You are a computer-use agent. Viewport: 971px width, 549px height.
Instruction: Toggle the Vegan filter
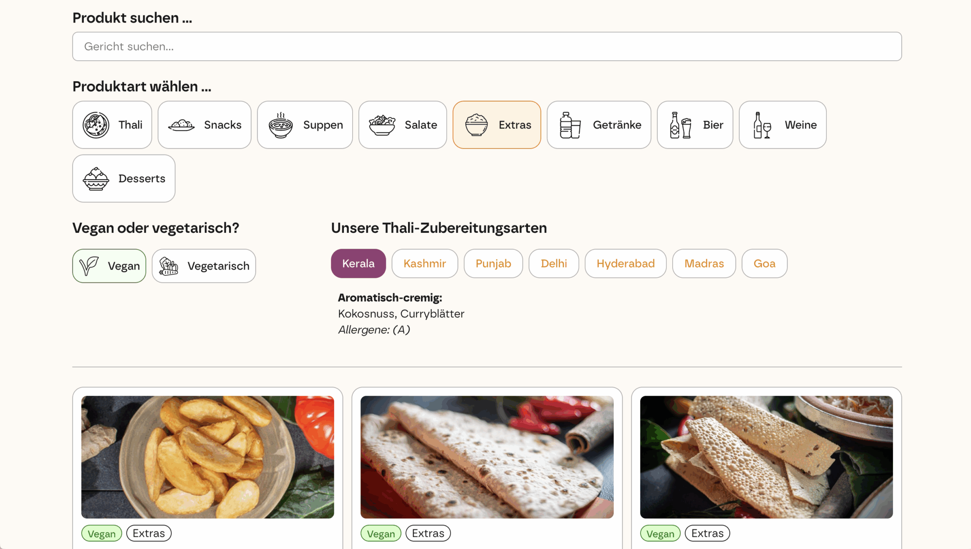[x=109, y=266]
